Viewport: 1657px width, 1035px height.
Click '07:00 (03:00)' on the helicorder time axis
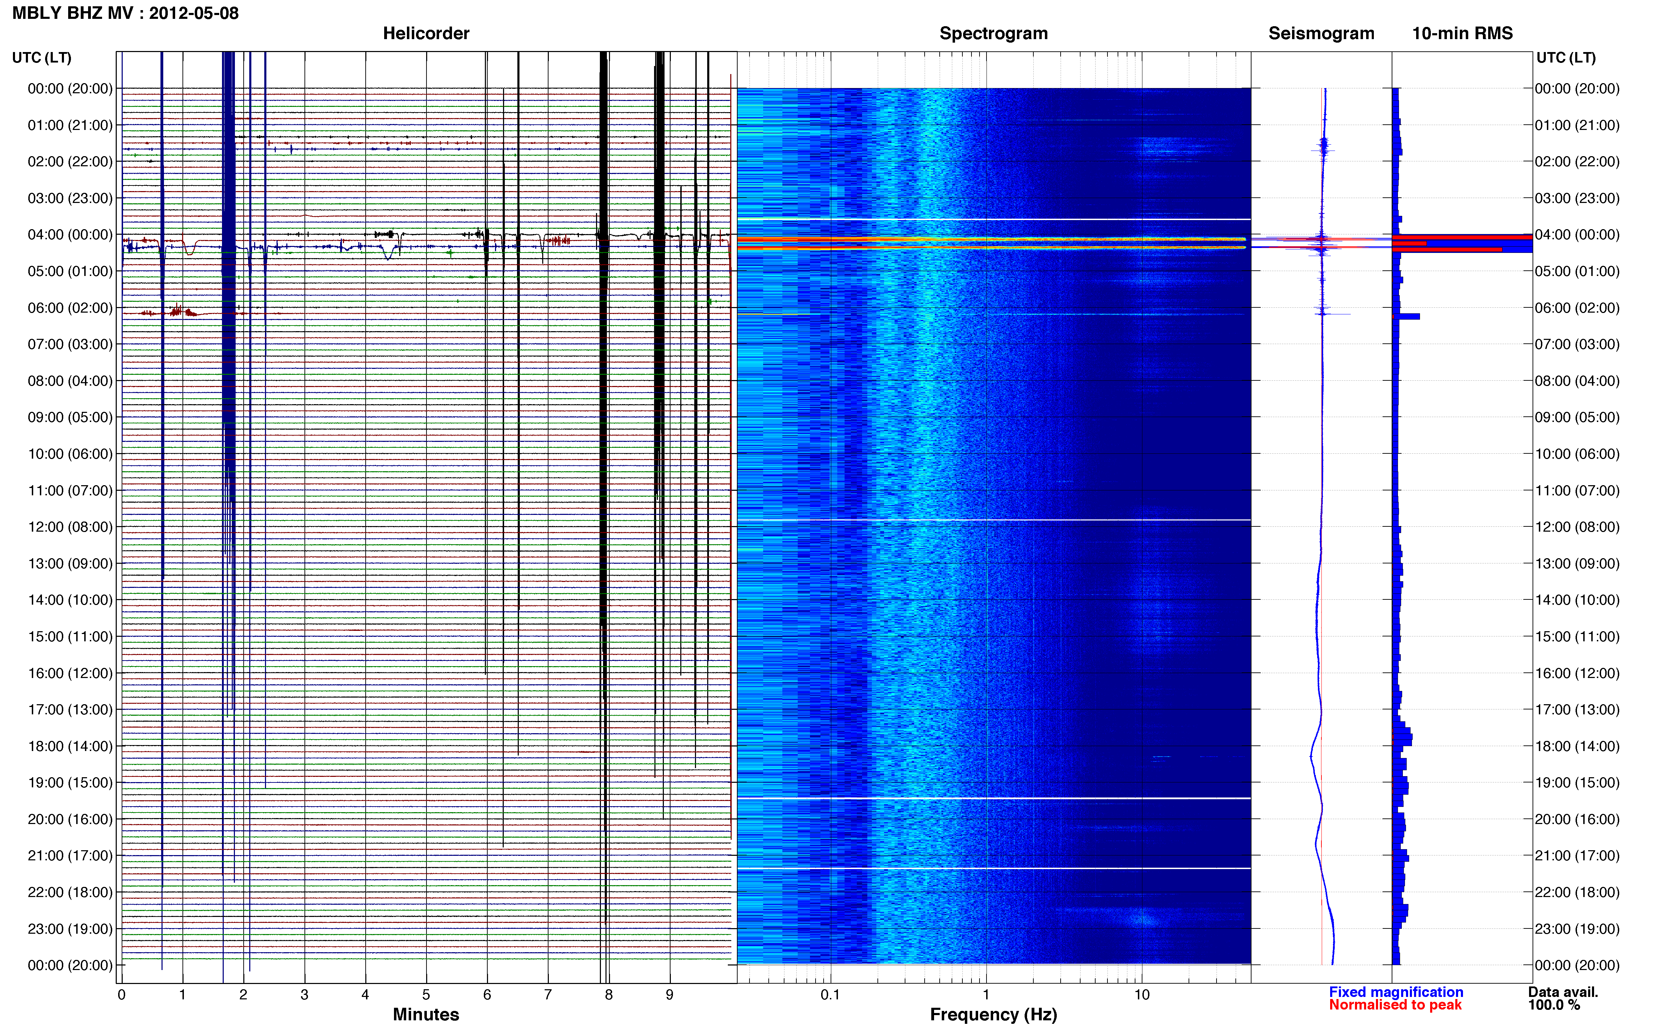70,344
